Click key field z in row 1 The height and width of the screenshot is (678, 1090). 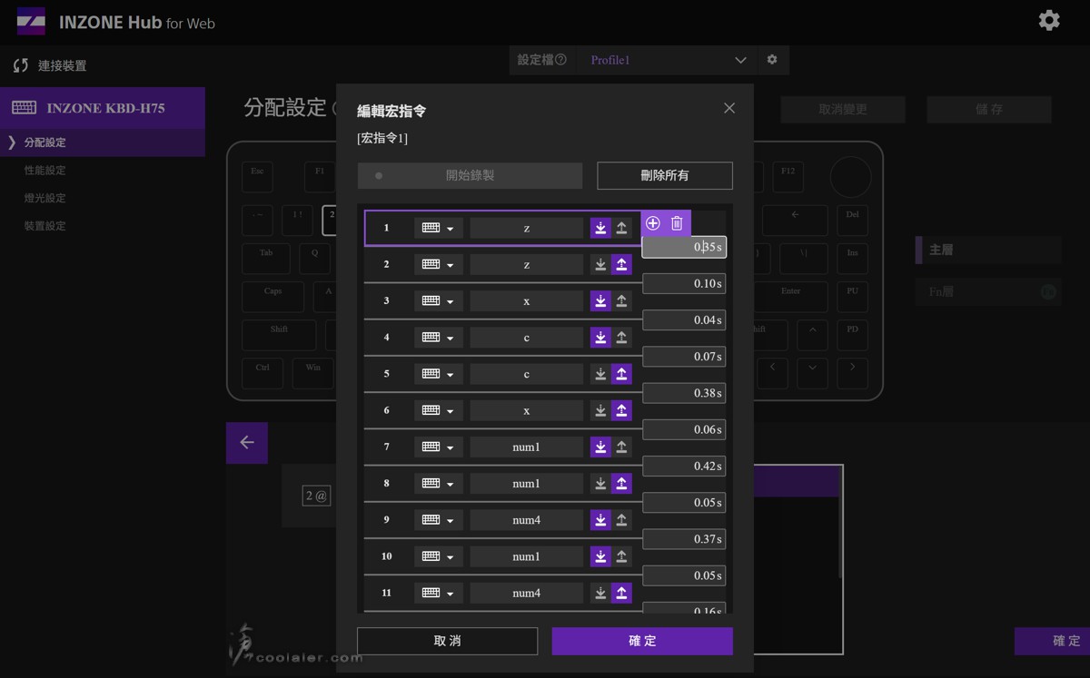[527, 228]
